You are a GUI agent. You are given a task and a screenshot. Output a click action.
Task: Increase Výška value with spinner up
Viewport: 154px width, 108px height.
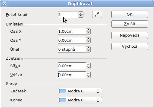tap(88, 73)
